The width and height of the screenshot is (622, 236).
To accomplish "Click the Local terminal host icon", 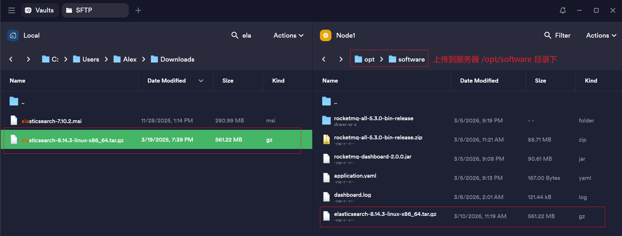I will tap(13, 35).
